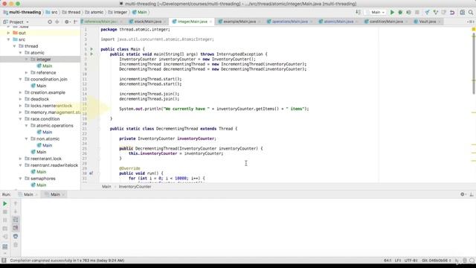
Task: Run with coverage from the top toolbar
Action: click(x=408, y=13)
